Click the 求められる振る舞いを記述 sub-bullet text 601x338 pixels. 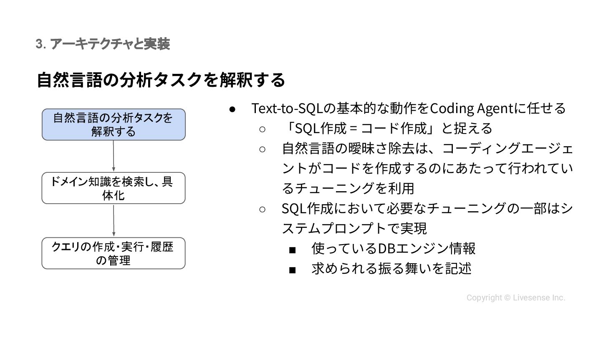click(x=391, y=268)
